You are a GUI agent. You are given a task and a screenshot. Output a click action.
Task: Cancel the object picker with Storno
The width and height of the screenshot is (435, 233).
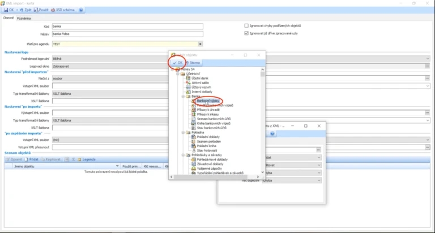coord(193,63)
